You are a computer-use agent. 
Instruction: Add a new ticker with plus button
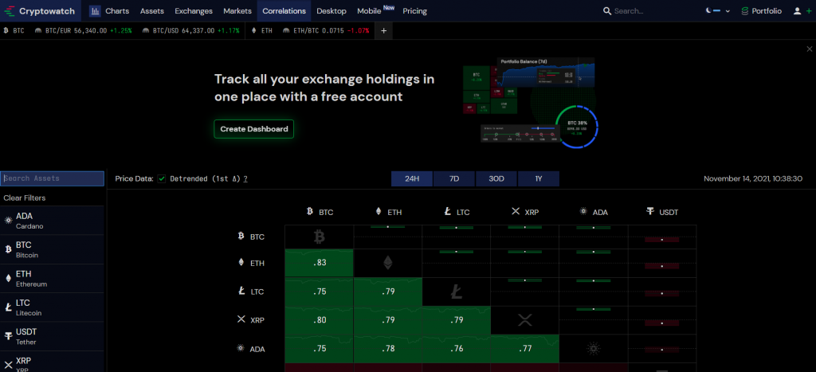(383, 31)
